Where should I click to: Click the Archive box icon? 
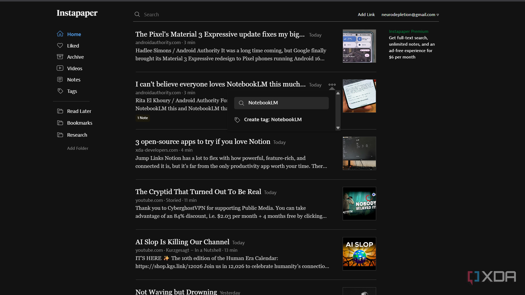[x=60, y=57]
